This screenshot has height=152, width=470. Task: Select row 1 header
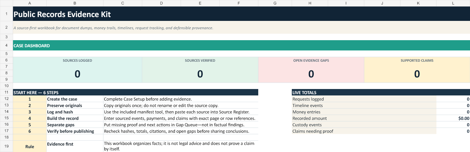coord(6,14)
